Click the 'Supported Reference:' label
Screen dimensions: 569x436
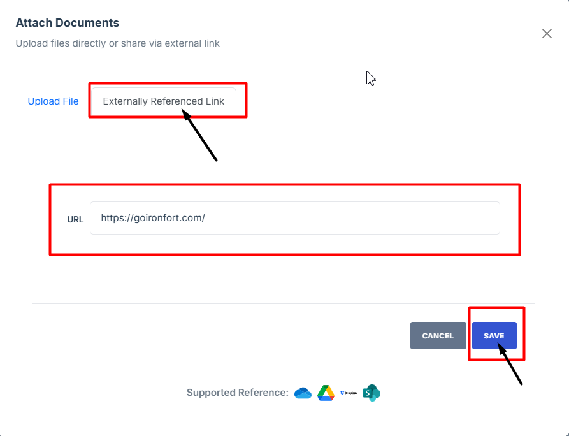pyautogui.click(x=237, y=393)
